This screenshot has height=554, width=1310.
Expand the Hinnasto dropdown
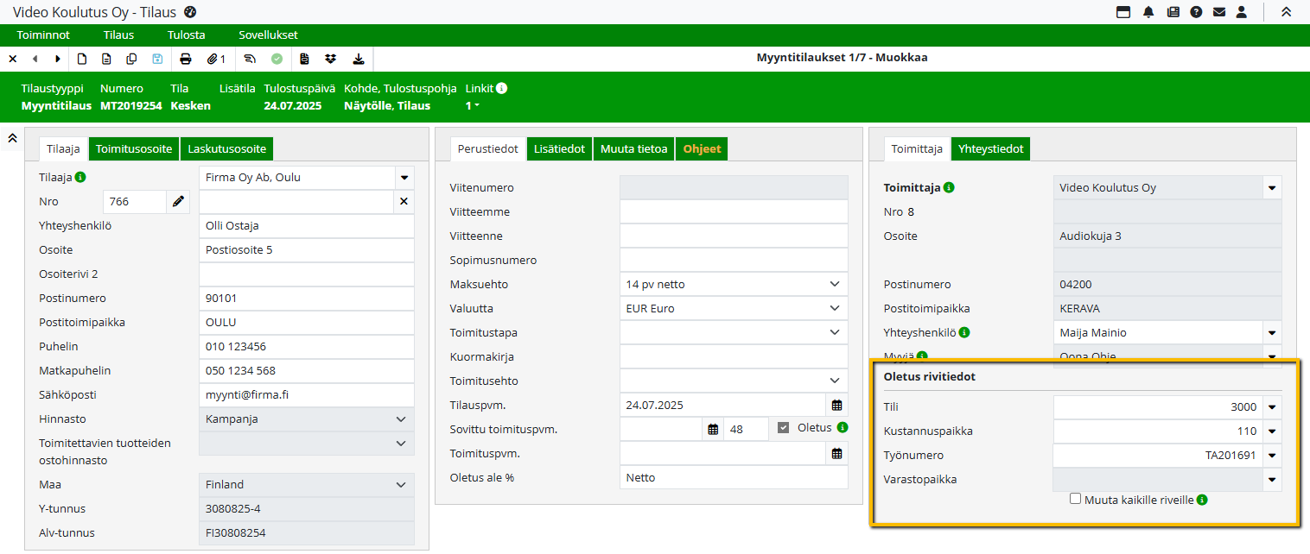[x=400, y=419]
